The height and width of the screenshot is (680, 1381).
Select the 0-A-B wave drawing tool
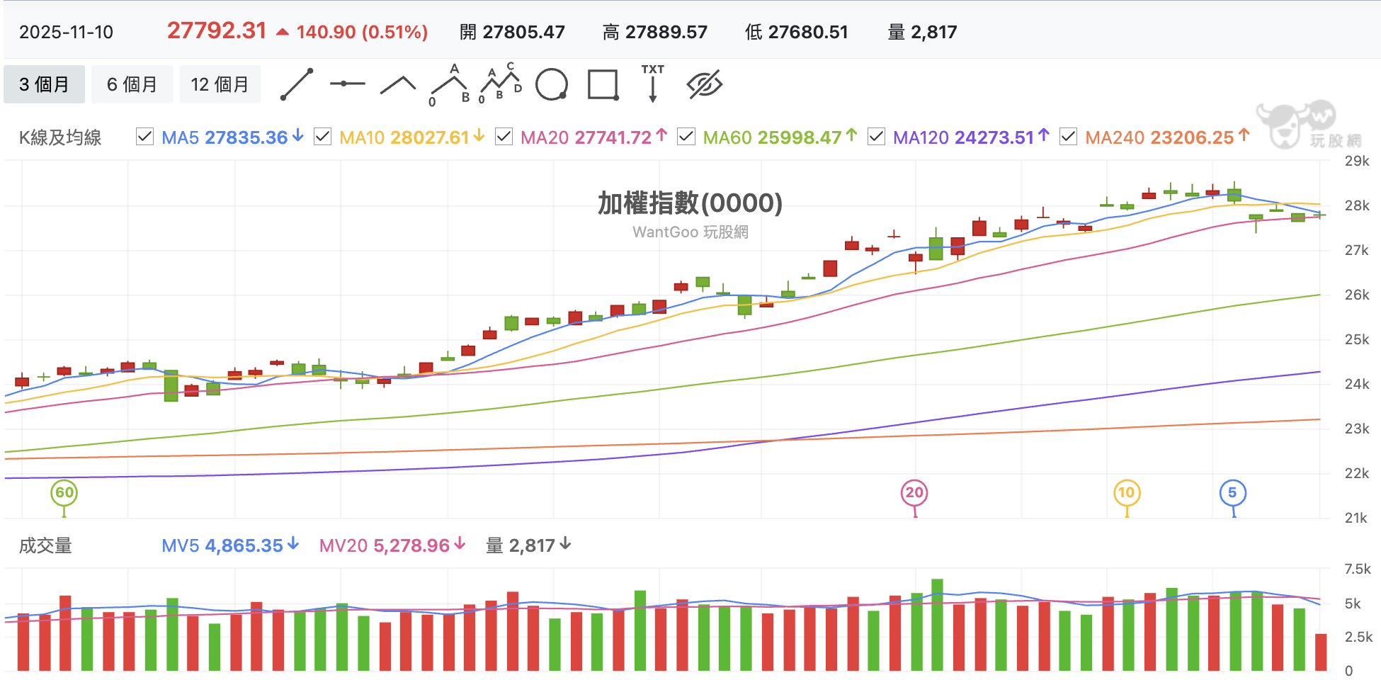point(450,85)
